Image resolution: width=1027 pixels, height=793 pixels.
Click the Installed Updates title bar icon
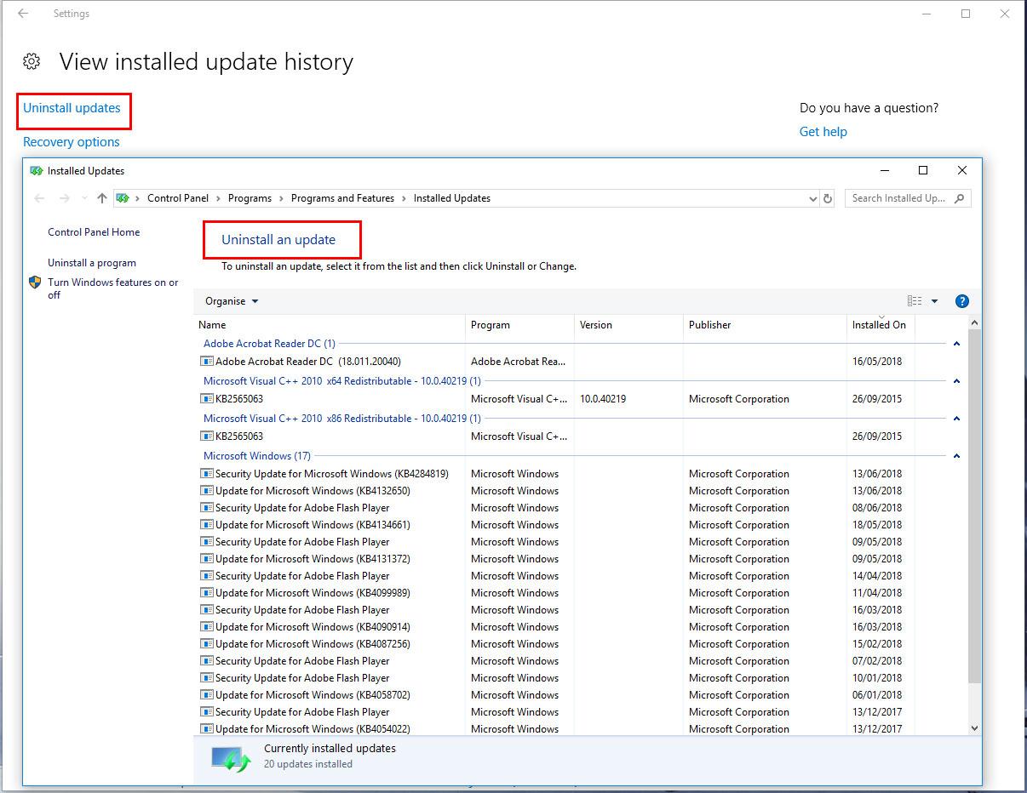point(36,170)
